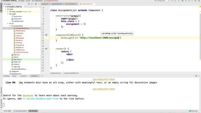This screenshot has width=201, height=113.
Task: Click the components breadcrumb in navigation bar
Action: (37, 1)
